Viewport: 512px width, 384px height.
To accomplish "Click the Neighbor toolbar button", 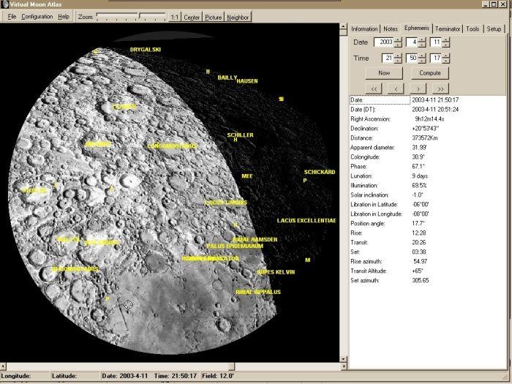I will (x=238, y=17).
